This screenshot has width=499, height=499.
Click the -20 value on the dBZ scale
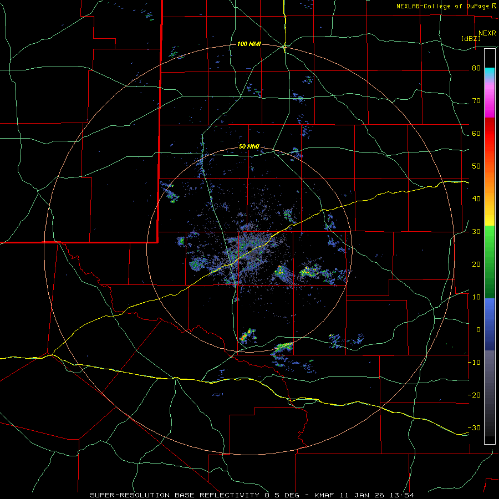tap(474, 395)
